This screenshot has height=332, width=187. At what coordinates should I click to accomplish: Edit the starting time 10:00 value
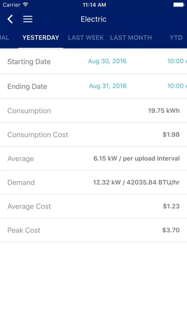coord(177,61)
